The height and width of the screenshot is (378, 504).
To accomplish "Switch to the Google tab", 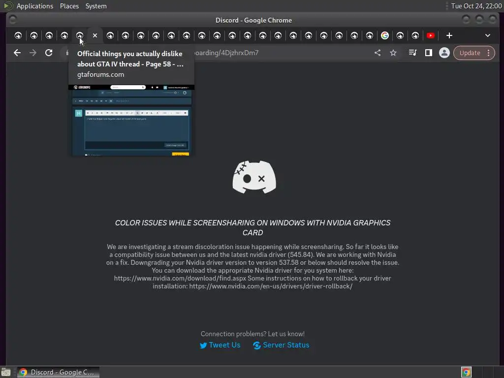I will pos(385,35).
